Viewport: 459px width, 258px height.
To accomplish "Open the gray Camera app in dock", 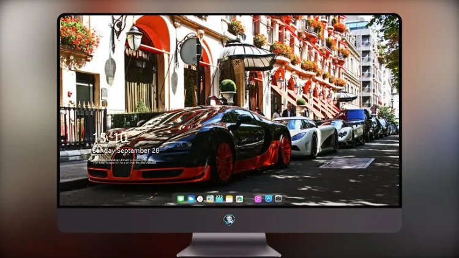I will coord(278,199).
